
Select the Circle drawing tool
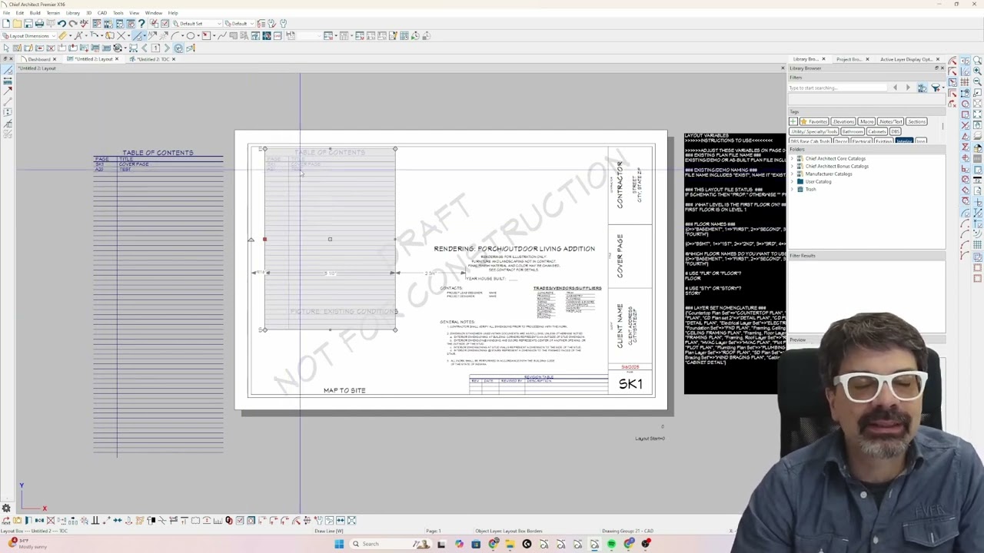click(191, 35)
